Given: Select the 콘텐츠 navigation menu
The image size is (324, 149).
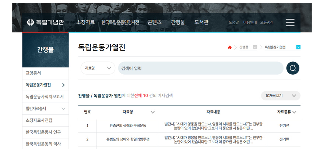Looking at the screenshot, I should pyautogui.click(x=155, y=22).
